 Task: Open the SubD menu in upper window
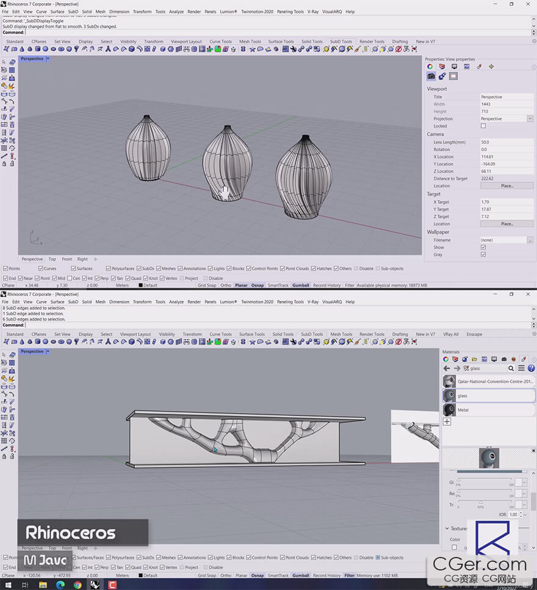[73, 12]
